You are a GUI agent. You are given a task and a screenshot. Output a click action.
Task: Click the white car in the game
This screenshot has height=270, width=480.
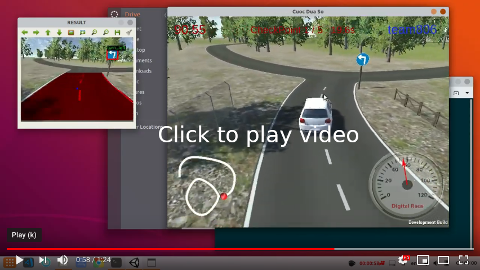coord(315,114)
